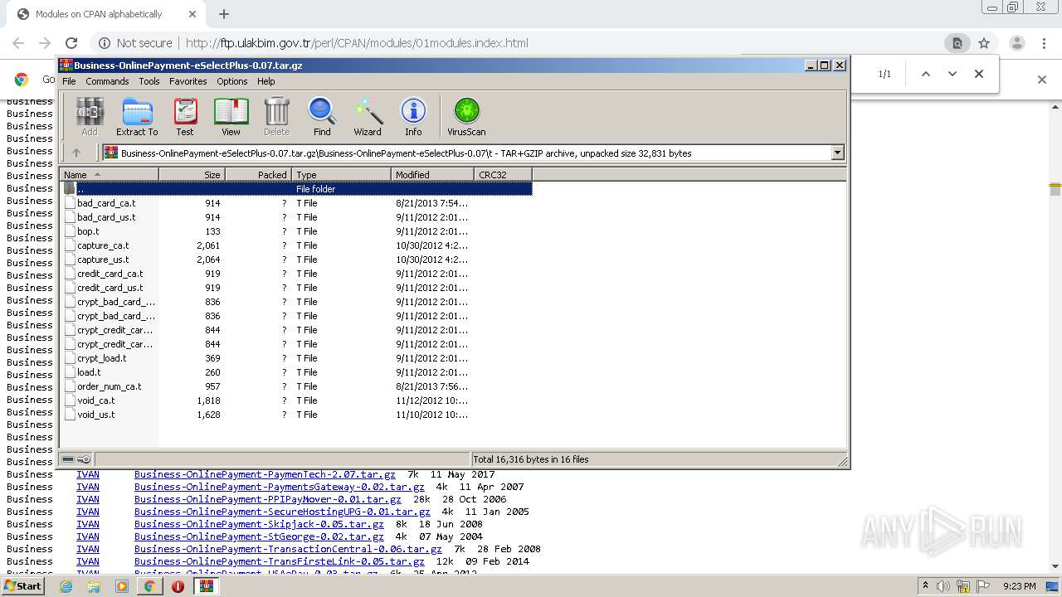Screen dimensions: 1062x597
Task: Open Chrome profile avatar icon
Action: (x=1016, y=43)
